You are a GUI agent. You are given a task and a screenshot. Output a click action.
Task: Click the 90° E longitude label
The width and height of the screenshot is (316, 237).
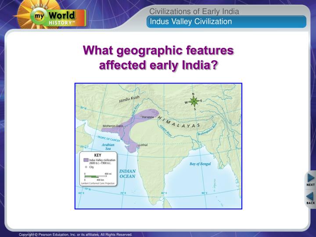(x=205, y=193)
